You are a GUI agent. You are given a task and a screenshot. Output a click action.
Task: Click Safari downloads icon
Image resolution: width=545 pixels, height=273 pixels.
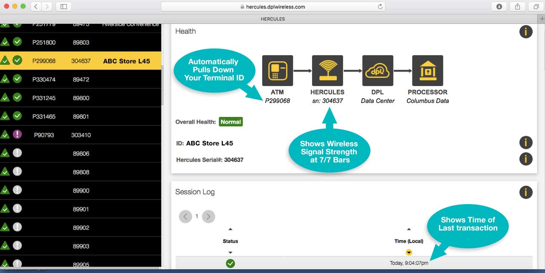[x=499, y=6]
